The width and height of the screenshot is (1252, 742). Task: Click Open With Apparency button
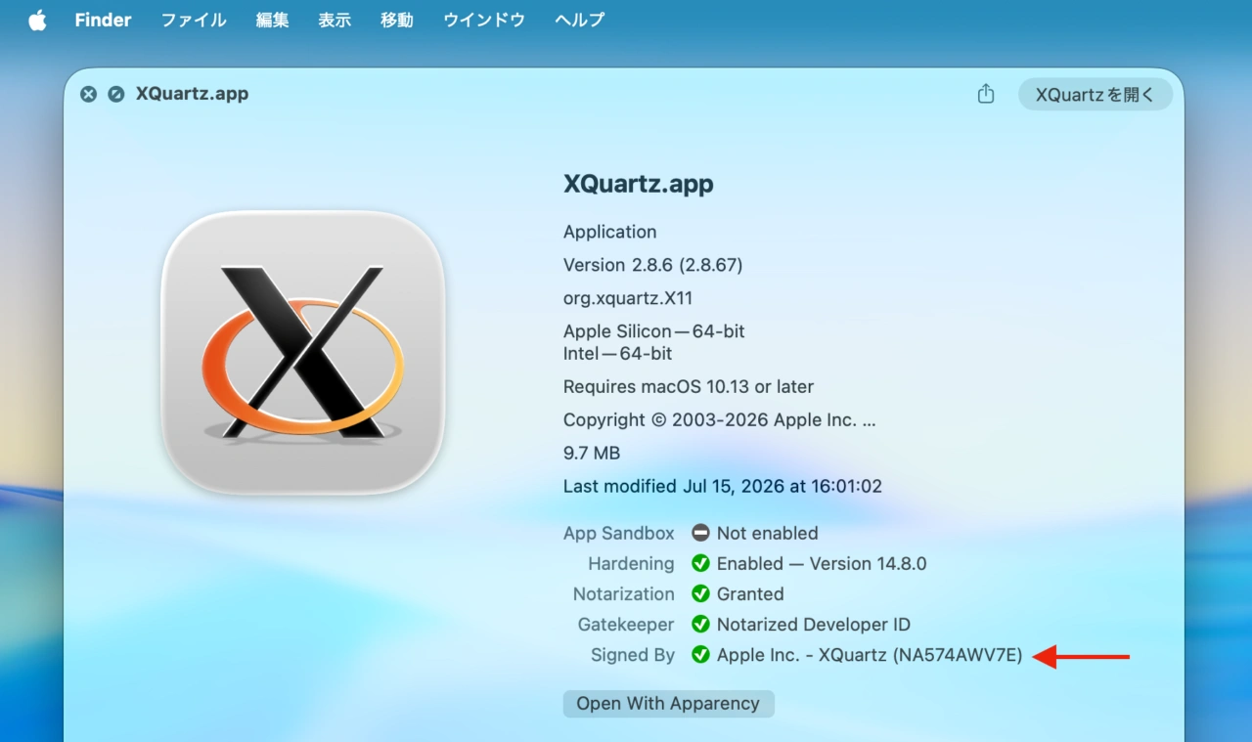pyautogui.click(x=668, y=704)
